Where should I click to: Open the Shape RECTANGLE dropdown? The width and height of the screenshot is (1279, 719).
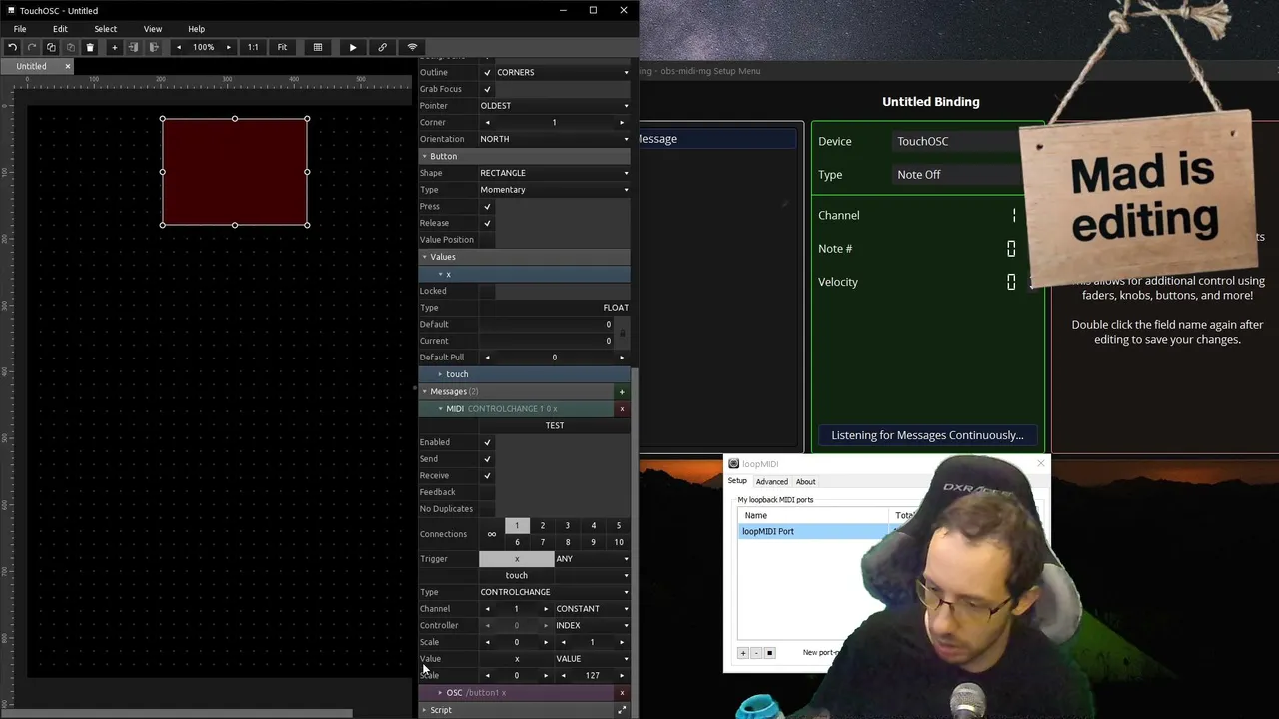click(555, 173)
